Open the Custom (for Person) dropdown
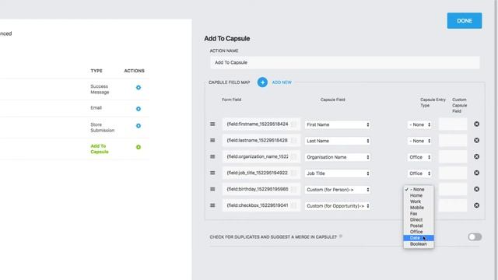This screenshot has height=280, width=498. coord(338,190)
